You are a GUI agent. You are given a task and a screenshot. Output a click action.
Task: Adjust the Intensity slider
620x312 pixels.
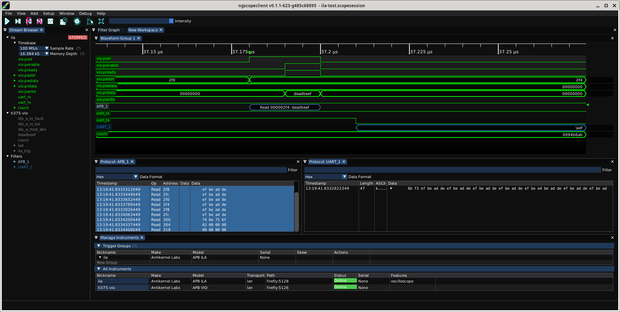pyautogui.click(x=141, y=21)
